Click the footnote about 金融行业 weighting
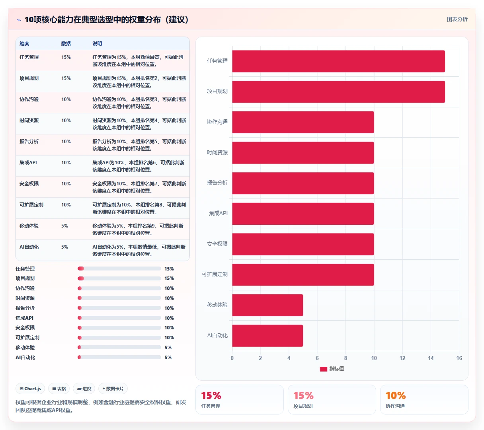This screenshot has height=430, width=484. (101, 406)
